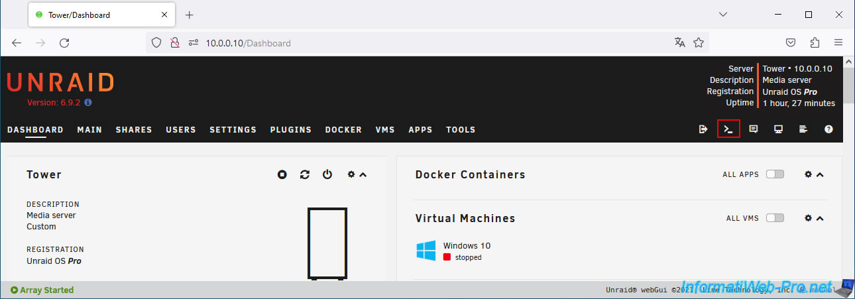Click the Media server description in header
Image resolution: width=855 pixels, height=299 pixels.
point(787,80)
